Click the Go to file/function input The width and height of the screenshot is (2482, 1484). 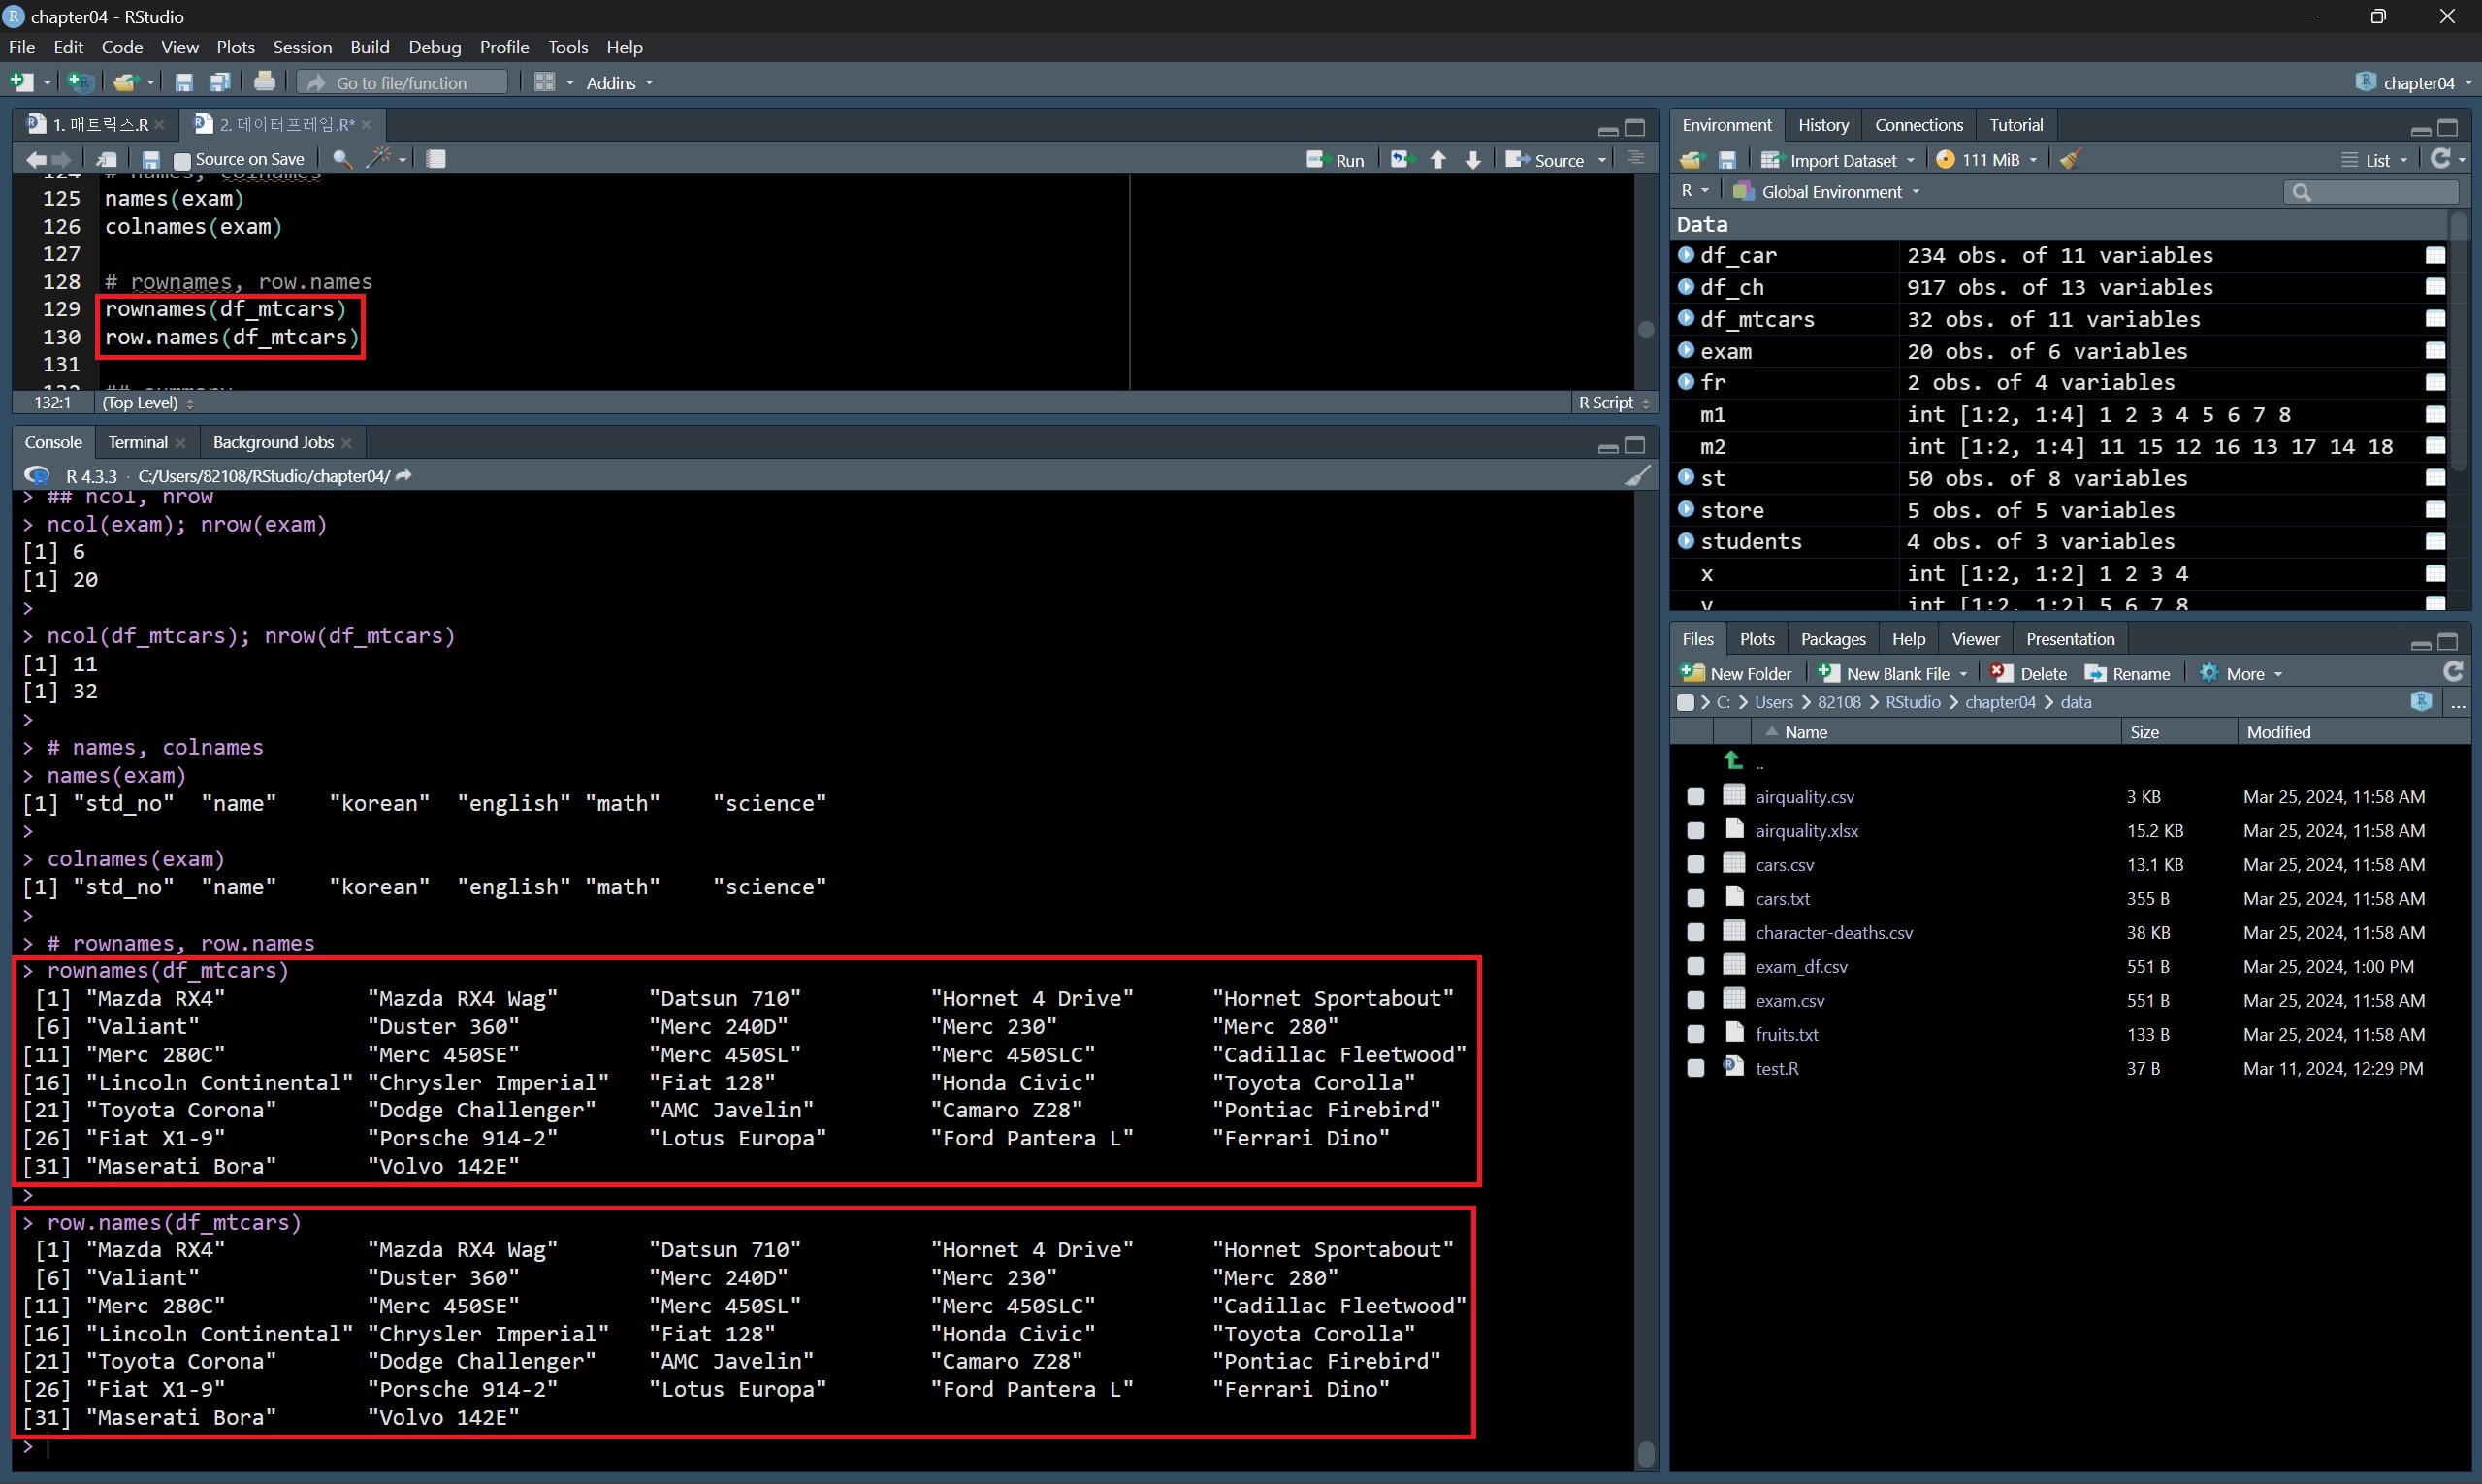coord(402,83)
